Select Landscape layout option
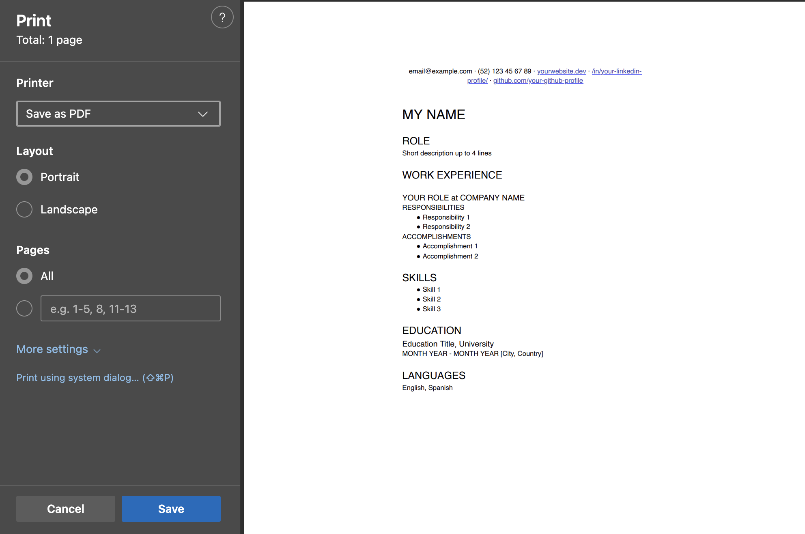This screenshot has height=534, width=805. click(24, 209)
